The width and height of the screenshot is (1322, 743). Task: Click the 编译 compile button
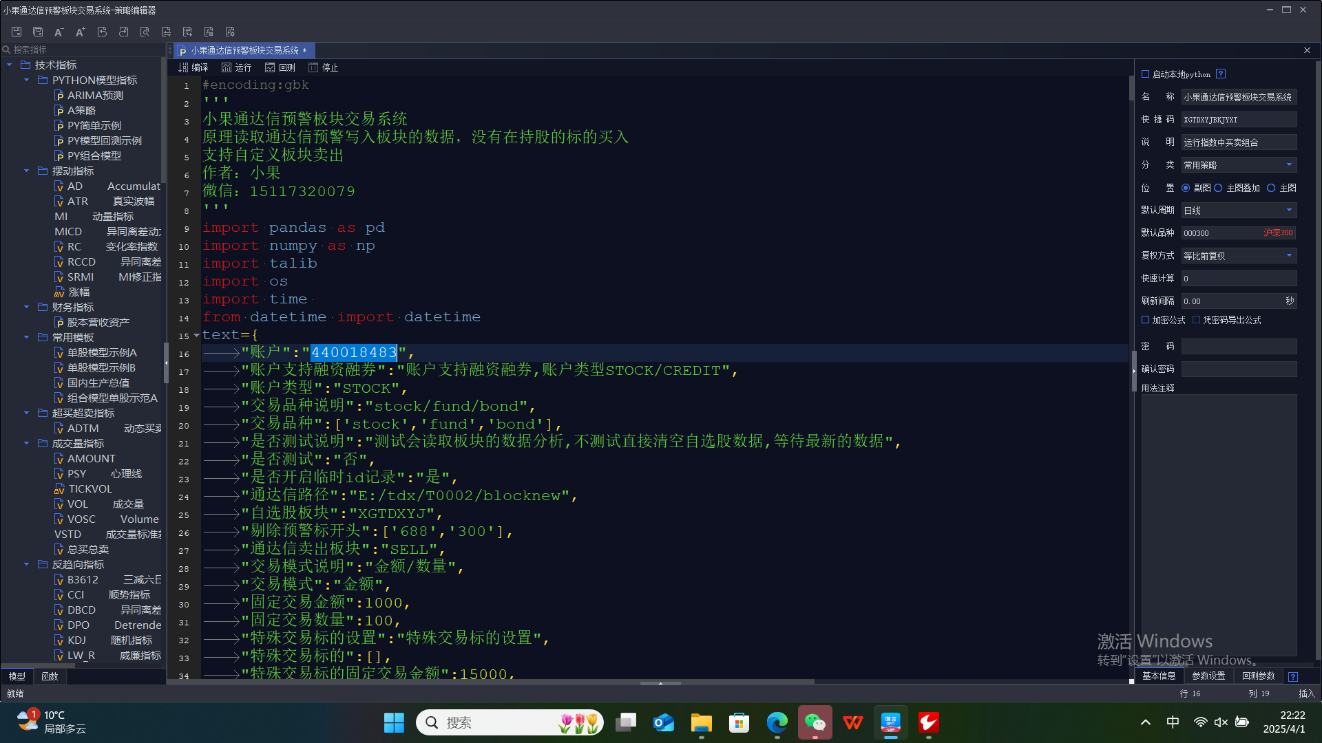click(x=193, y=67)
